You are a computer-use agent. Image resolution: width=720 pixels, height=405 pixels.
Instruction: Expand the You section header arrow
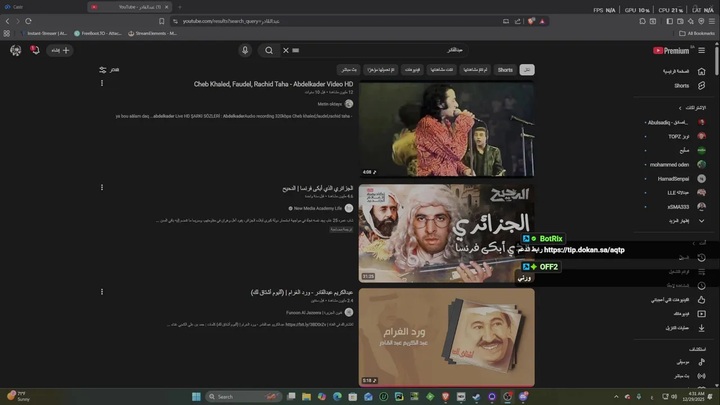pos(694,243)
